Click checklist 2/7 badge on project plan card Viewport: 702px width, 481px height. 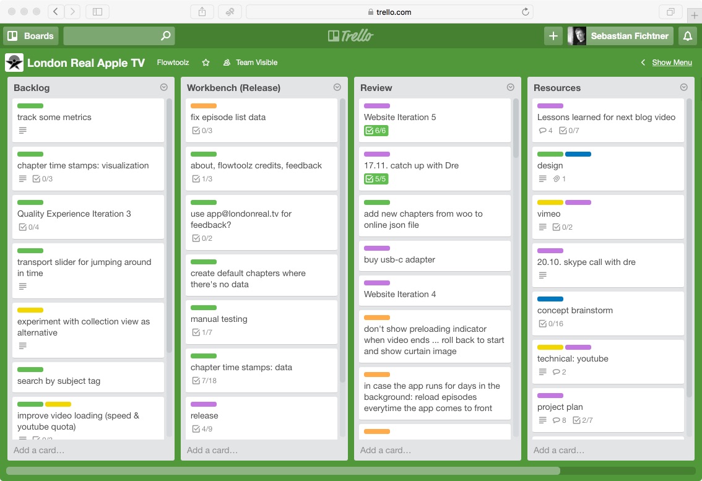tap(583, 420)
